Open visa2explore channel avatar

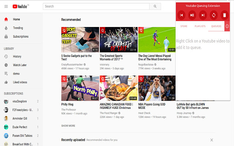[x=6, y=101]
